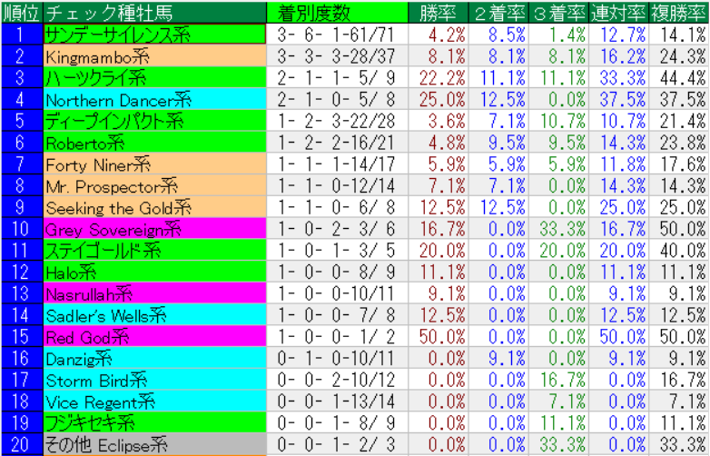710x456 pixels.
Task: Select the ハーツクライ系 entry
Action: pyautogui.click(x=154, y=78)
